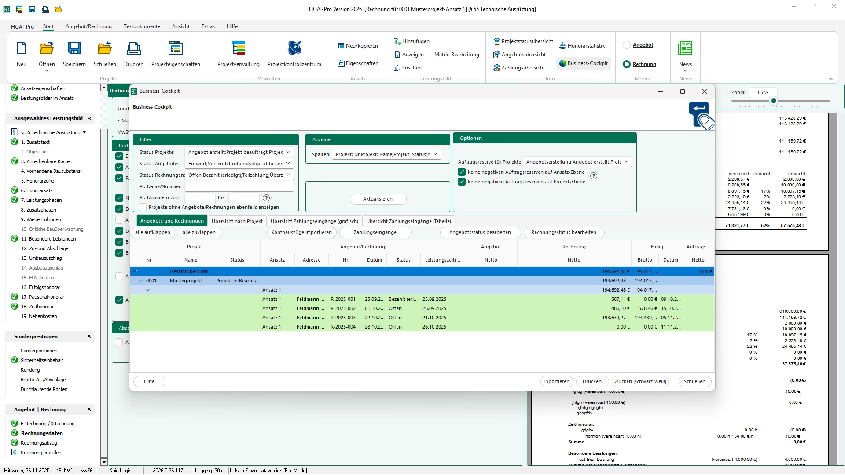Enable Projekte ohne Angebote/Rechnungen ebenfalls anzeigen
This screenshot has width=845, height=475.
point(143,207)
